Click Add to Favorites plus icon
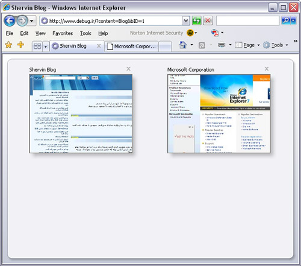The image size is (301, 266). pyautogui.click(x=20, y=45)
